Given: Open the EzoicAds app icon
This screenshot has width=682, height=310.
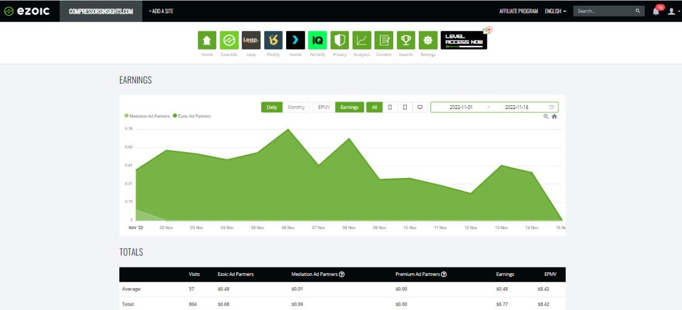Looking at the screenshot, I should [x=229, y=40].
